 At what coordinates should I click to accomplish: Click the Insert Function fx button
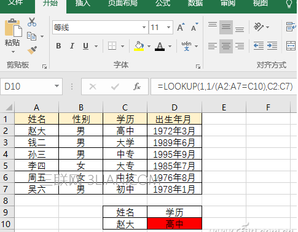click(x=137, y=87)
